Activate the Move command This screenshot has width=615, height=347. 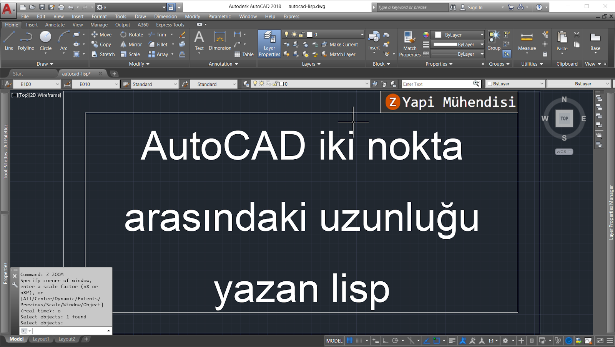101,35
